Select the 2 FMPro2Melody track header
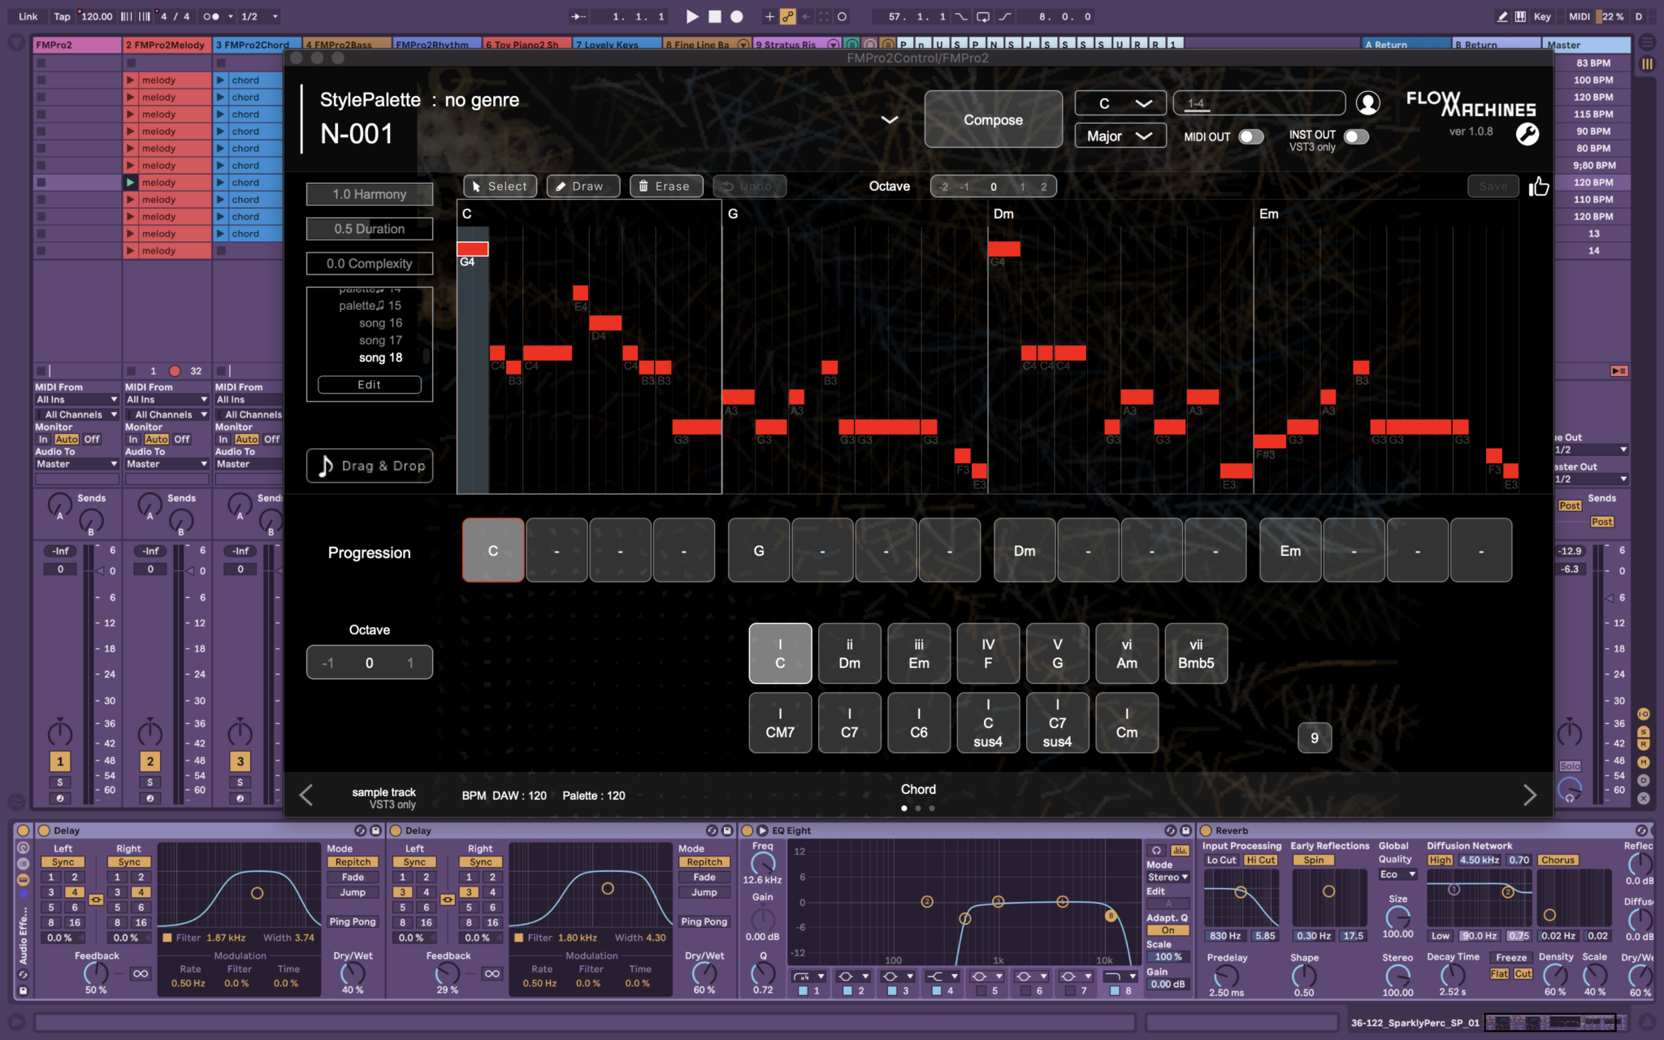The height and width of the screenshot is (1040, 1664). pyautogui.click(x=167, y=45)
